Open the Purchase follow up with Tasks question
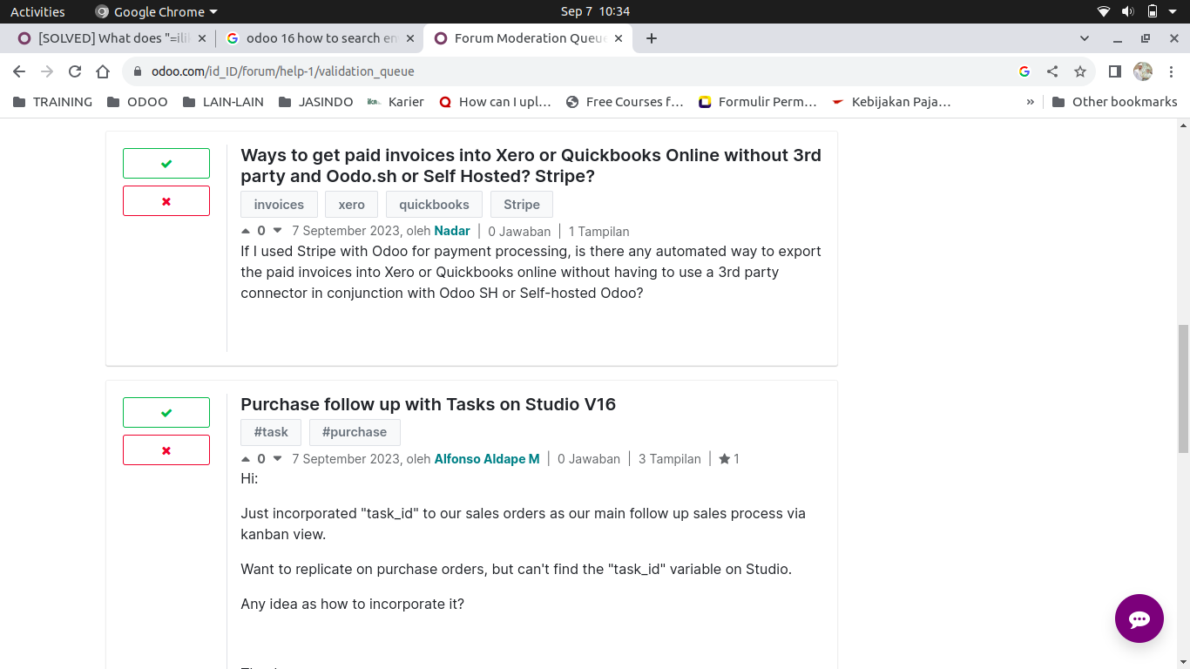This screenshot has height=669, width=1190. click(x=428, y=404)
